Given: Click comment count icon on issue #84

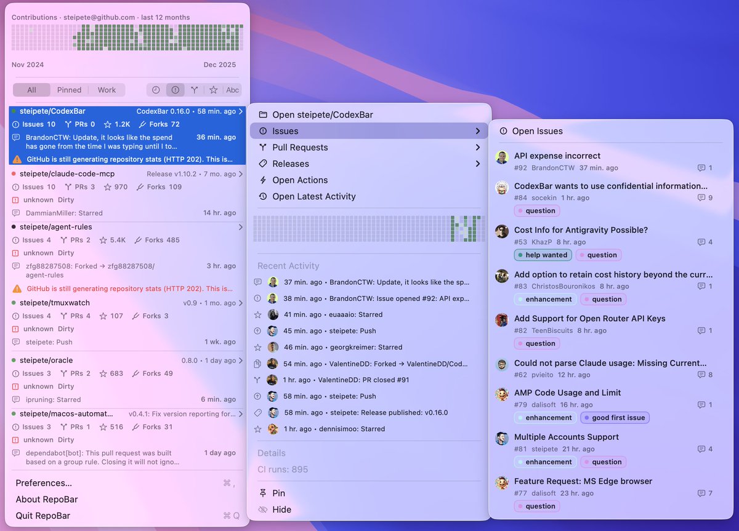Looking at the screenshot, I should (701, 198).
